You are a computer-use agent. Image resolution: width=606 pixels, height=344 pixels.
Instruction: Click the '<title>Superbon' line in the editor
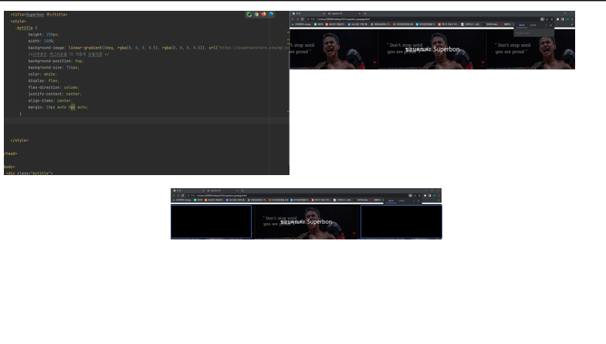39,15
